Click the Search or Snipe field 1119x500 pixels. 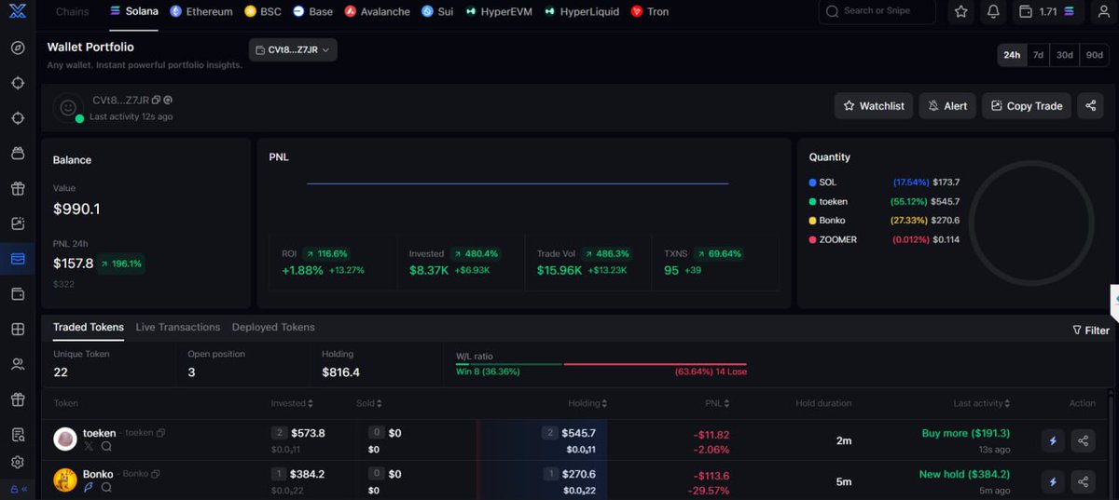(877, 11)
